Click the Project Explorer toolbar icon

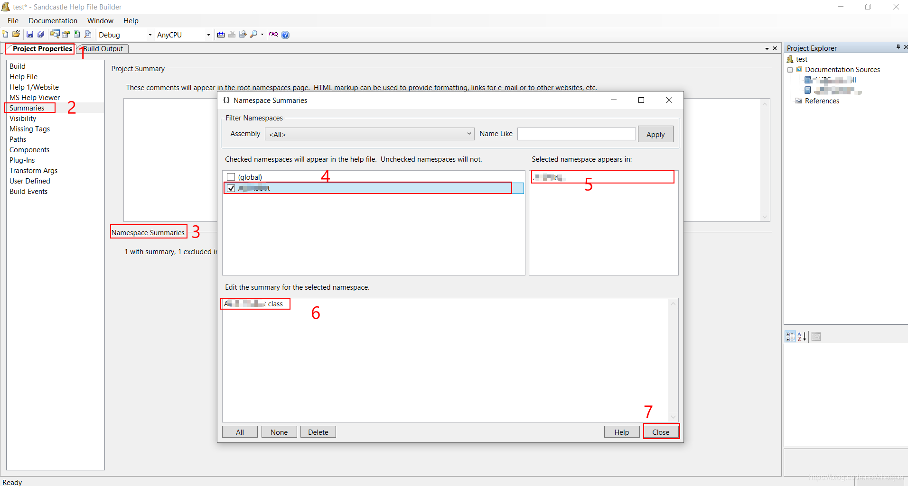[55, 34]
